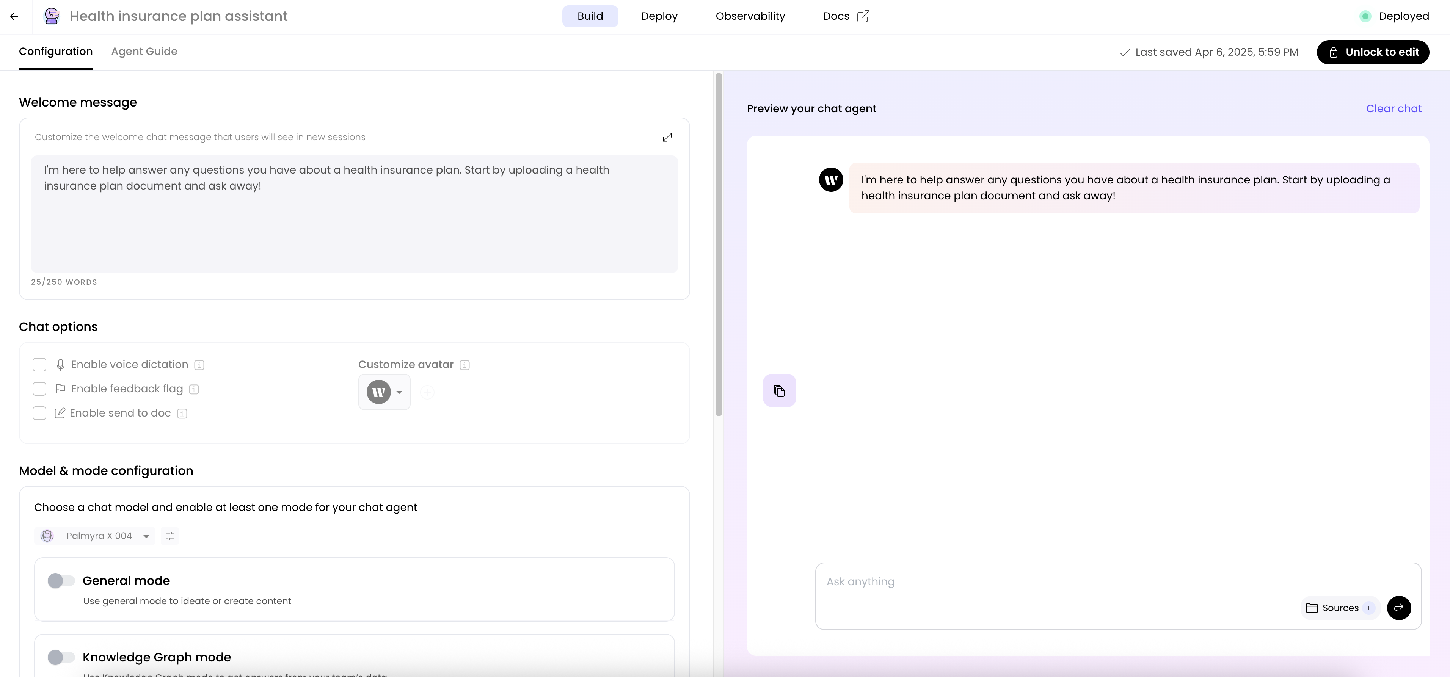Click the Palmyra model icon
This screenshot has width=1450, height=677.
point(47,536)
